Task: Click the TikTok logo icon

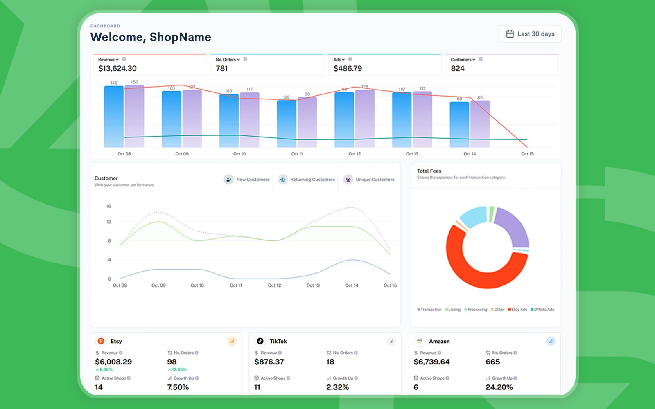Action: [260, 341]
